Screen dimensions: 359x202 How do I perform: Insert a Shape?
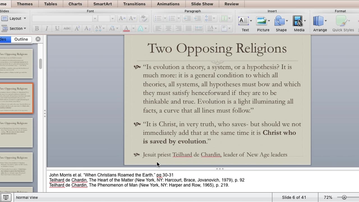coord(280,24)
